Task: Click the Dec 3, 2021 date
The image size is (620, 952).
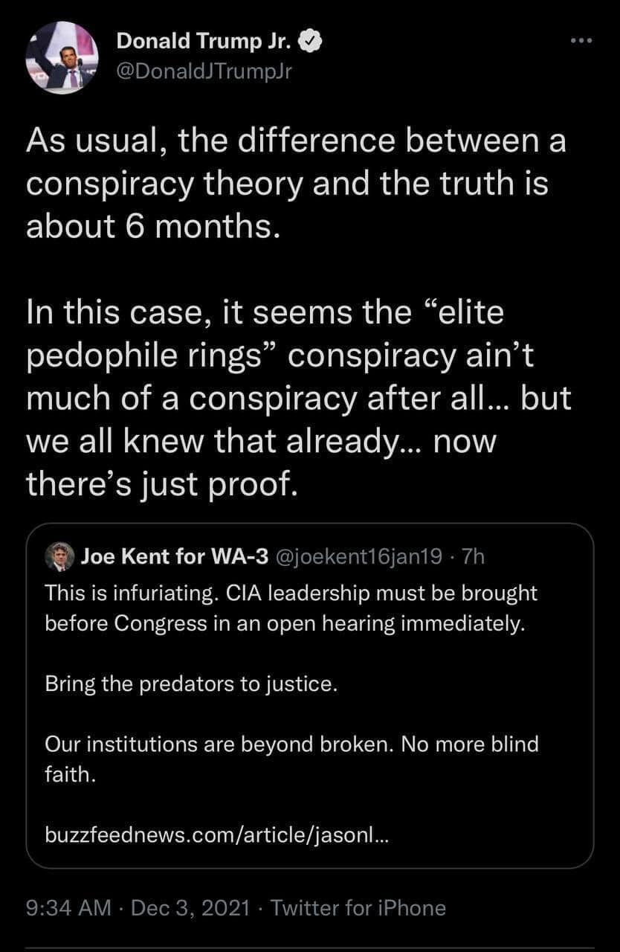Action: point(192,908)
